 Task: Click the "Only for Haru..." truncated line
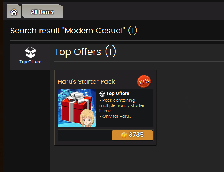click(115, 117)
